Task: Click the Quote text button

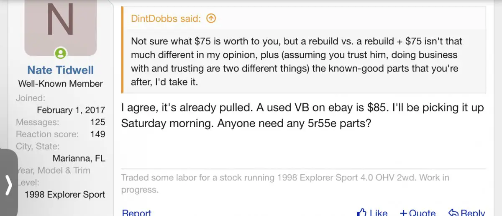Action: pos(423,213)
